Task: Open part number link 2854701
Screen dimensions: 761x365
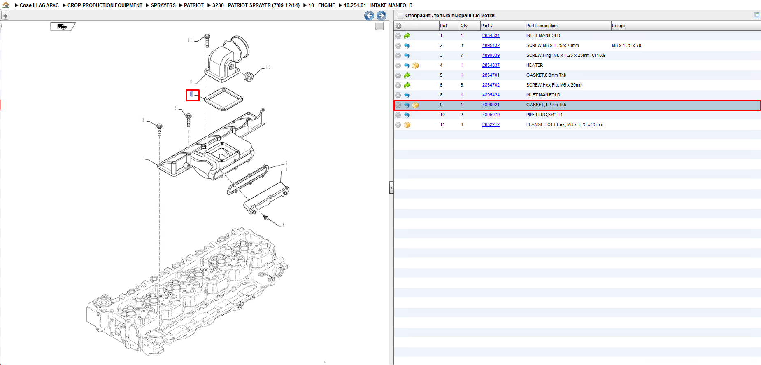Action: (x=491, y=75)
